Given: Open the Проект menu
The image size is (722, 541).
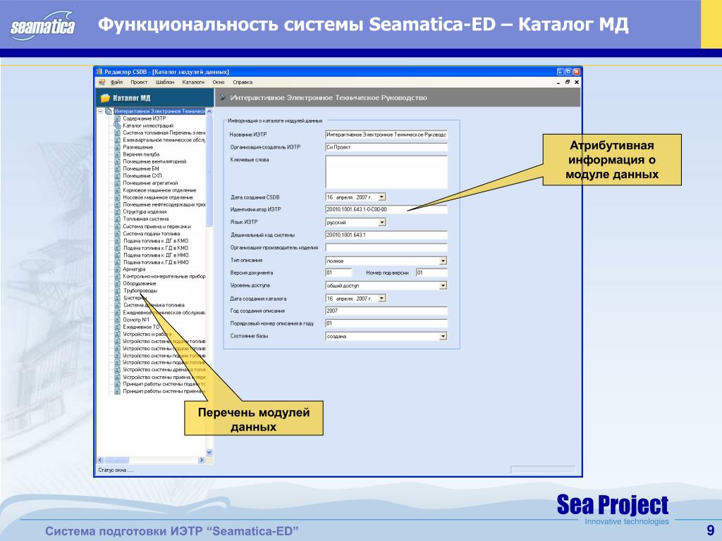Looking at the screenshot, I should (x=139, y=82).
